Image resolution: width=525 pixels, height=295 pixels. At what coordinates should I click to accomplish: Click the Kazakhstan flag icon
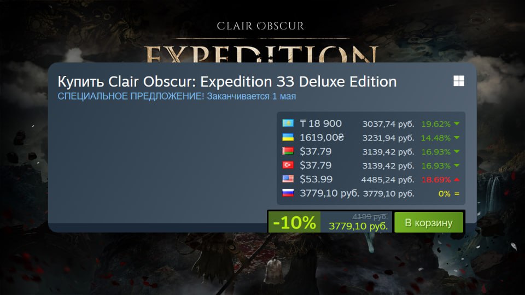pos(288,123)
